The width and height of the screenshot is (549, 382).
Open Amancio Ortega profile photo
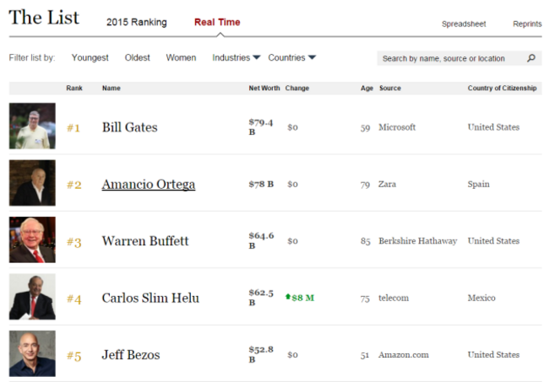tap(32, 183)
